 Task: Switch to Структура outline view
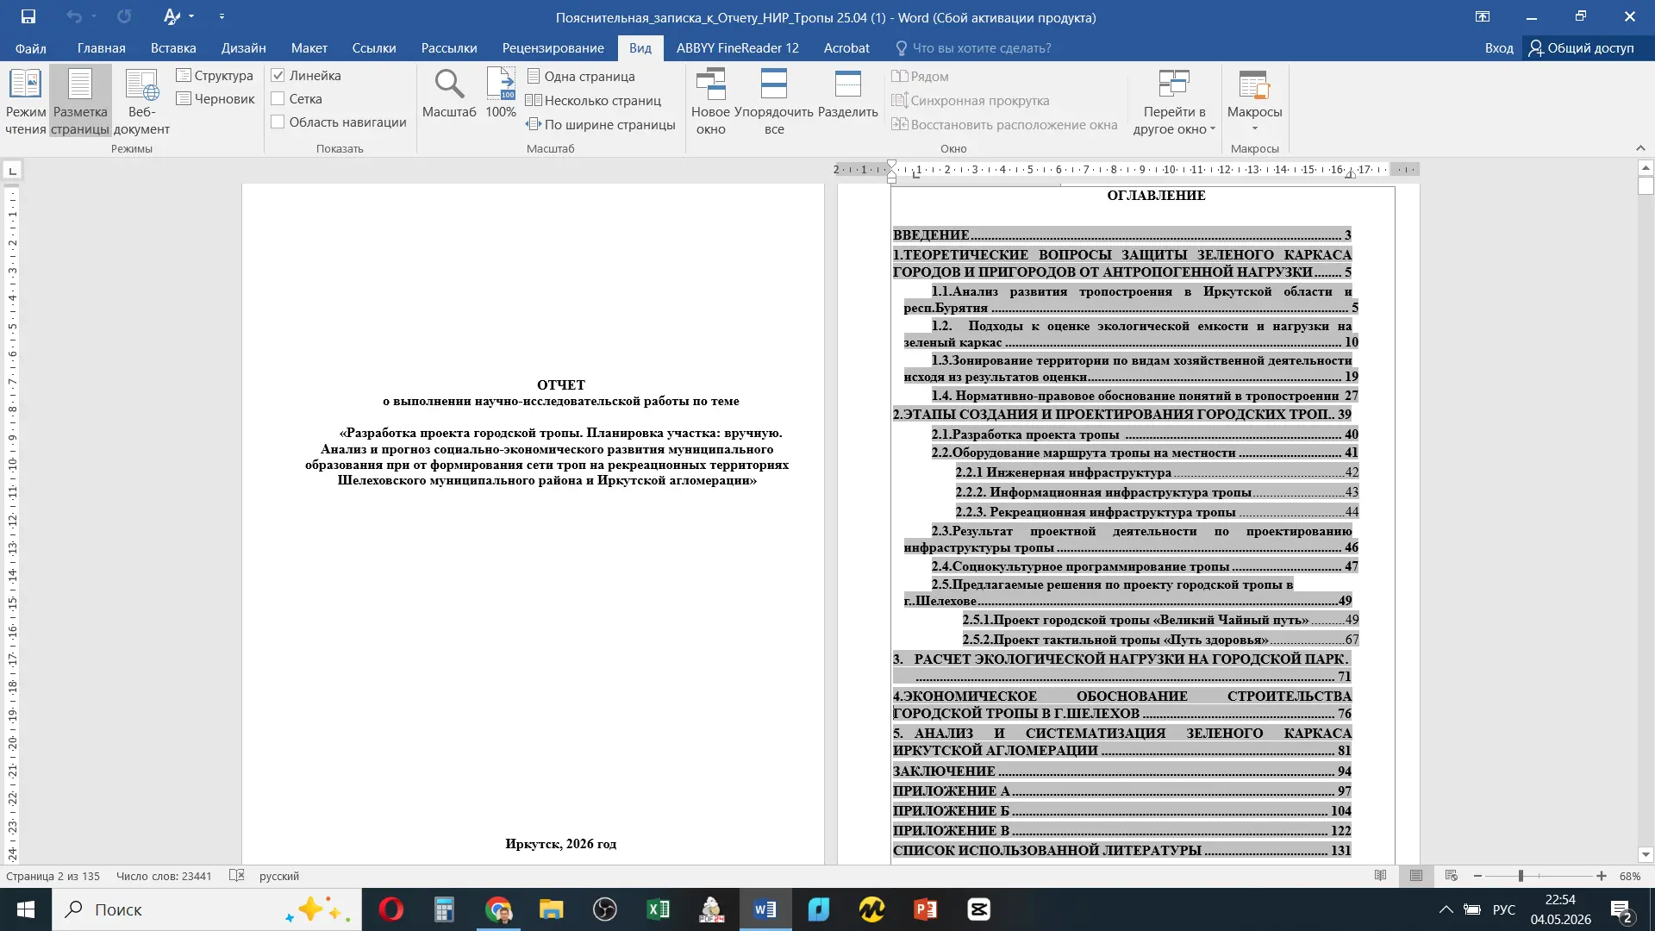(x=215, y=76)
